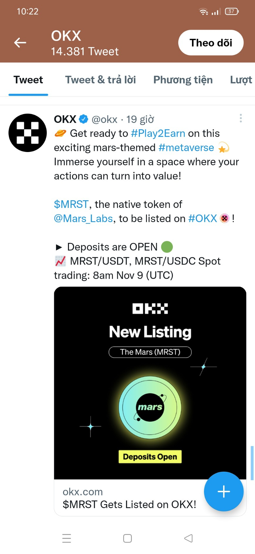Open the #metaverse hashtag link

(x=186, y=148)
